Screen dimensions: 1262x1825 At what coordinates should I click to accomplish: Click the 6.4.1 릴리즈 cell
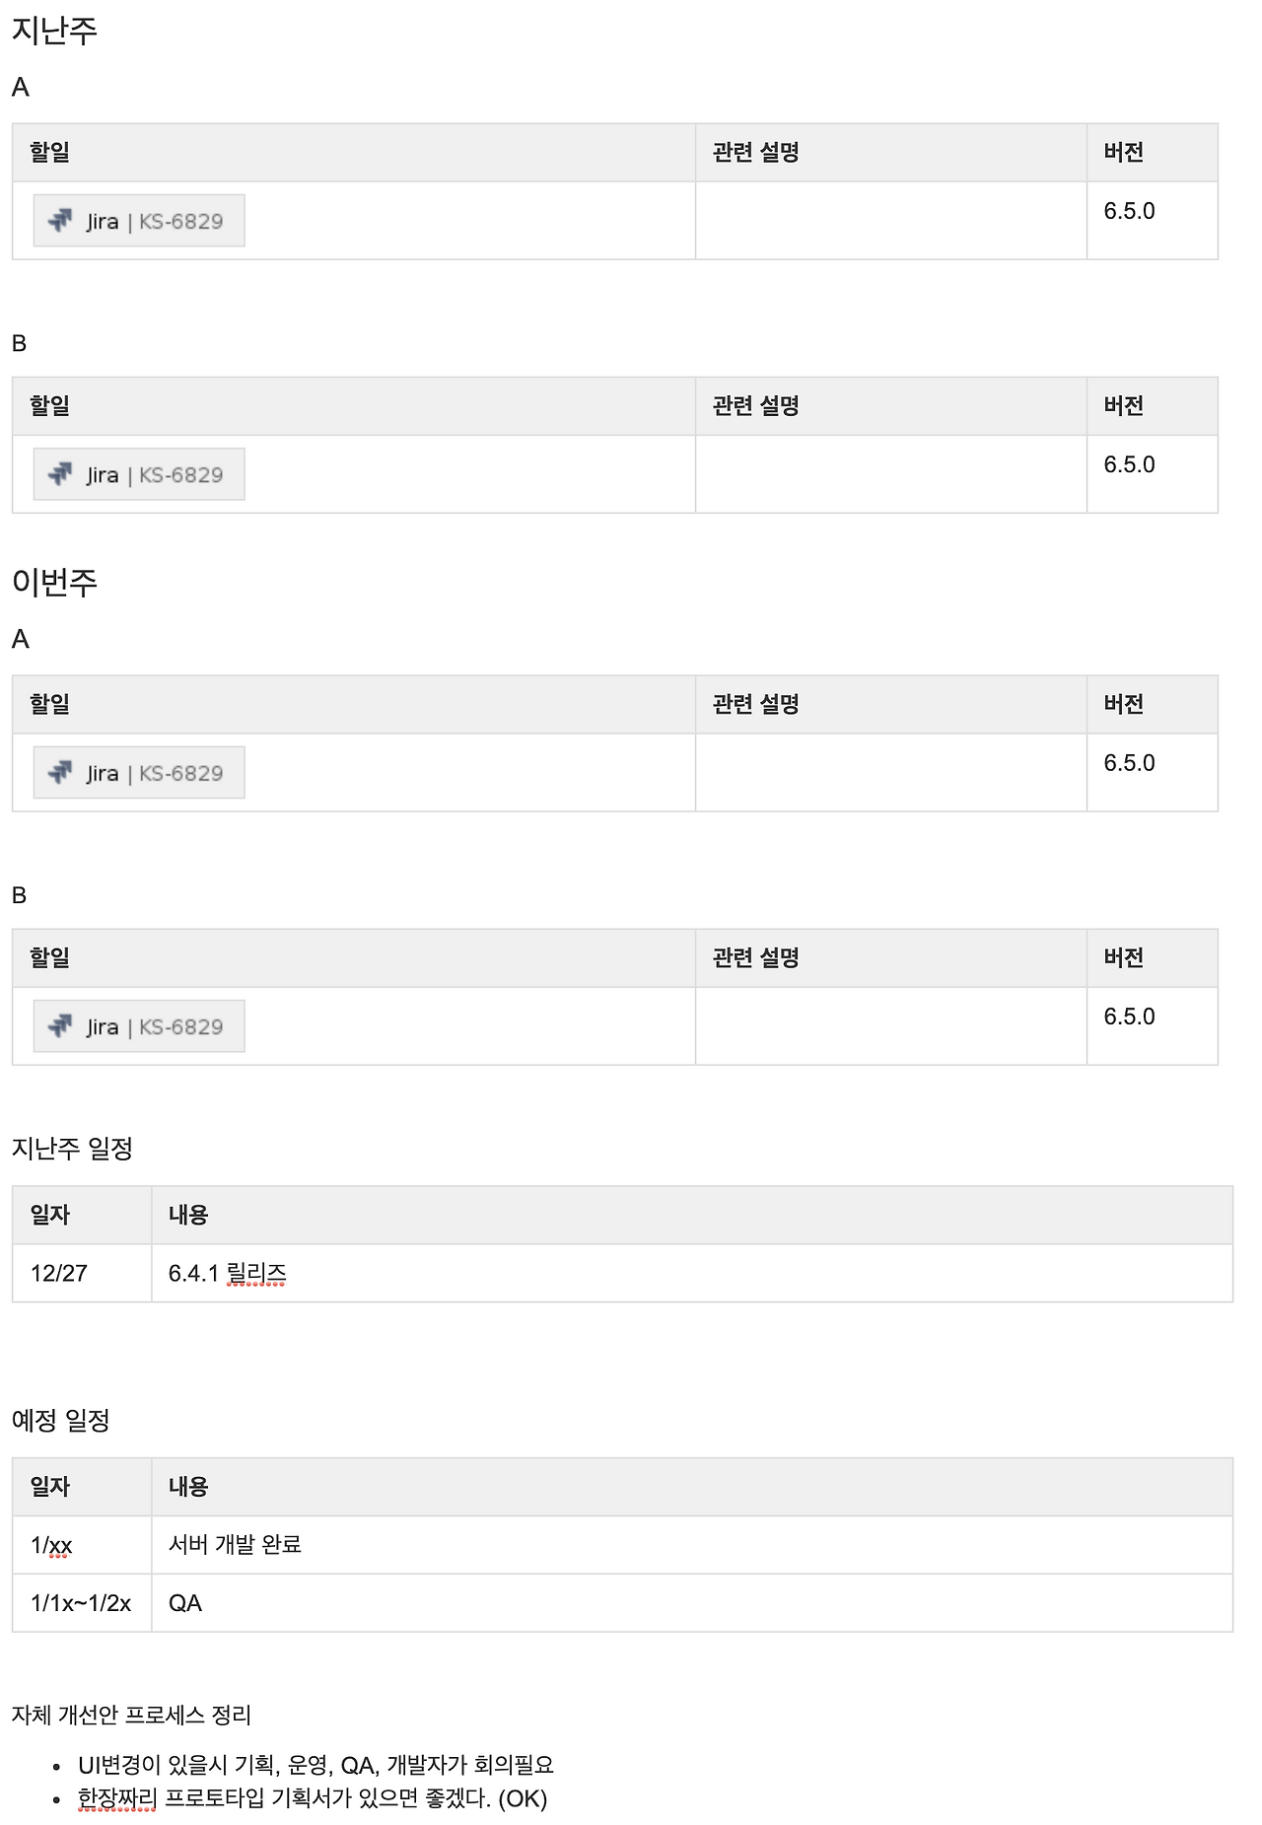[x=692, y=1273]
